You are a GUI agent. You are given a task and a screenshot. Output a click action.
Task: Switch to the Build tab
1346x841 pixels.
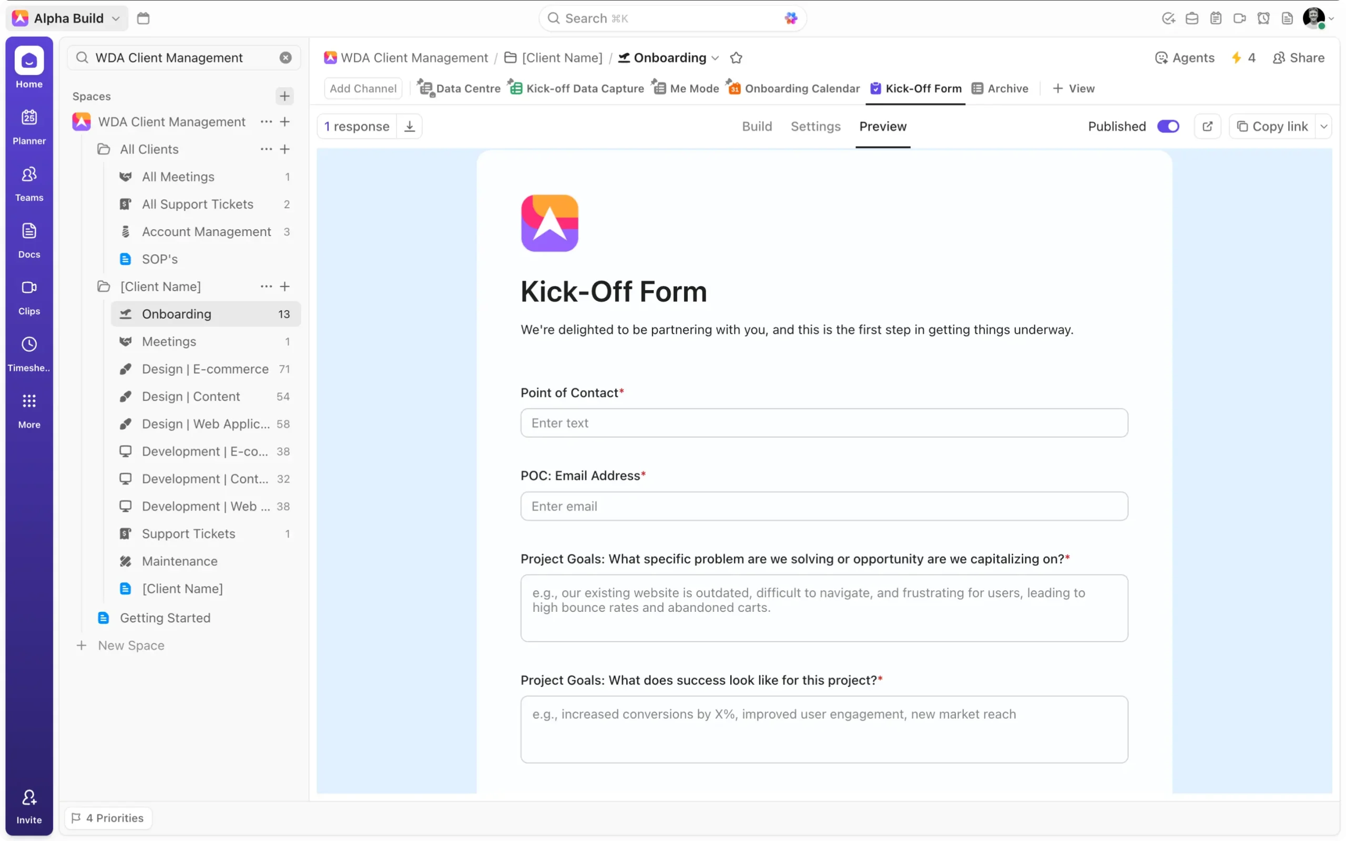point(757,126)
